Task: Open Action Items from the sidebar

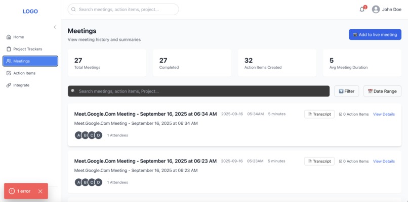Action: 30,73
